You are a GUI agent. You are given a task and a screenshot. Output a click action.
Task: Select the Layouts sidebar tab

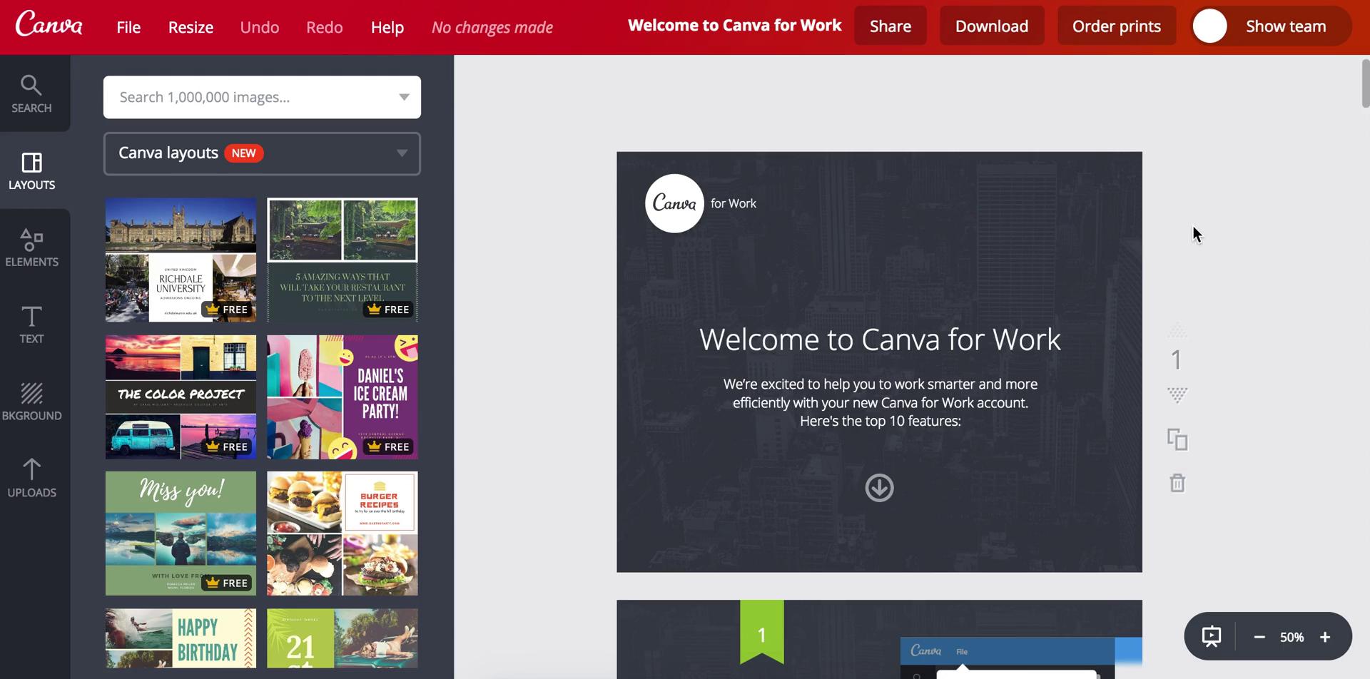click(32, 171)
